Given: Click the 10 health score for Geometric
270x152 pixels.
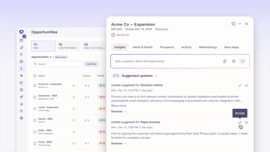Looking at the screenshot, I should 102,97.
